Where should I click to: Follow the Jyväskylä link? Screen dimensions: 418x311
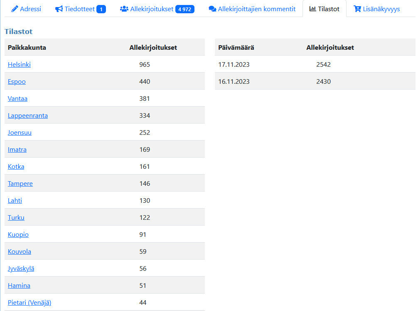point(21,269)
